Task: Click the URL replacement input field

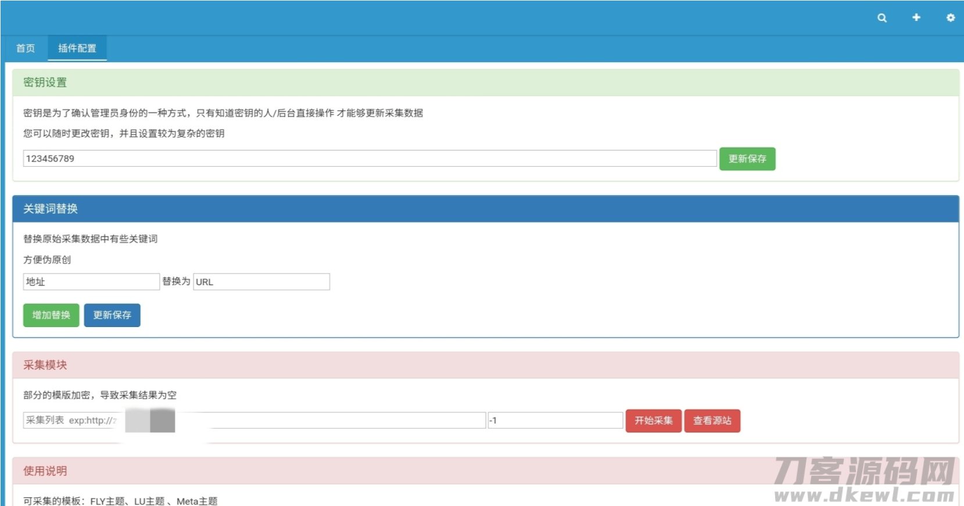Action: (x=261, y=282)
